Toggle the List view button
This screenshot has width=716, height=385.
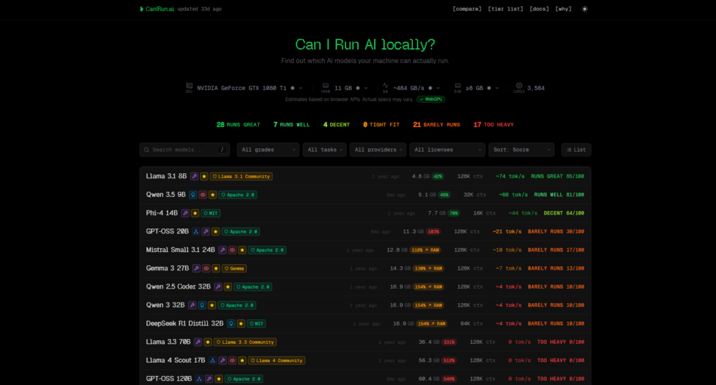pos(576,150)
